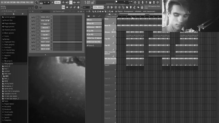The width and height of the screenshot is (219, 123).
Task: Click the View channel rack toolbar icon
Action: tap(116, 7)
